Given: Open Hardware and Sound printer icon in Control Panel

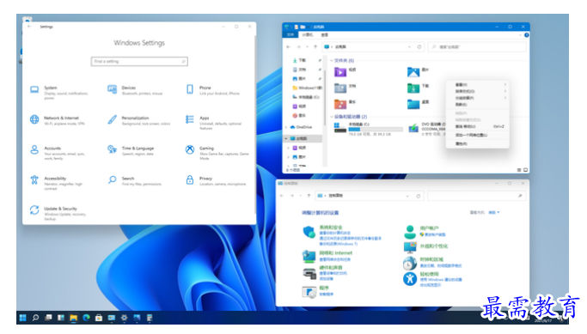Looking at the screenshot, I should point(309,273).
